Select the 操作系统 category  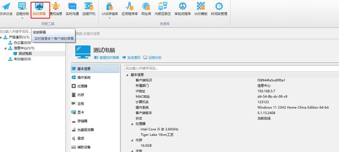[95, 77]
